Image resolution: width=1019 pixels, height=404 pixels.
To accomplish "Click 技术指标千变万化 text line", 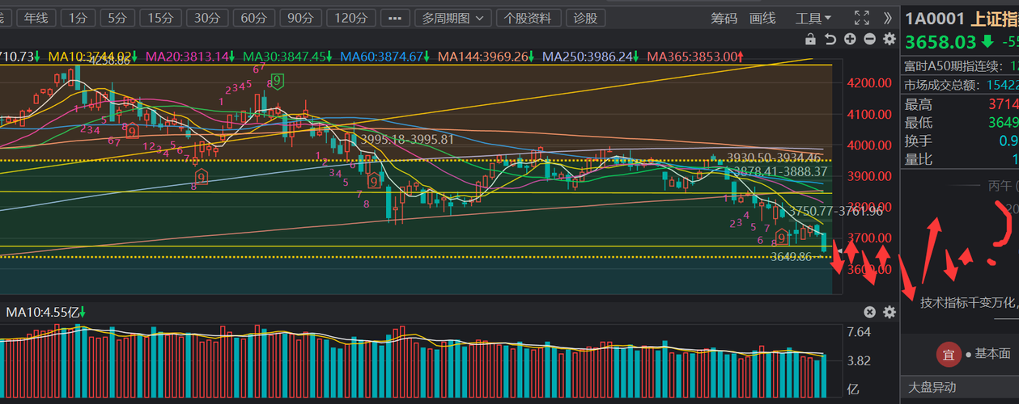I will 969,303.
